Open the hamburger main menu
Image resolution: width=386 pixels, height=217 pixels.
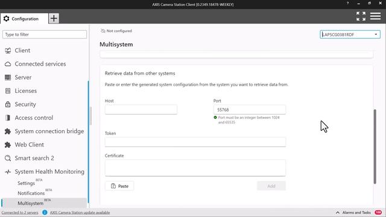coord(375,16)
